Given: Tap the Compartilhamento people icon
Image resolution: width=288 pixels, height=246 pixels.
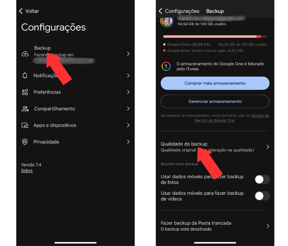Looking at the screenshot, I should (x=25, y=109).
